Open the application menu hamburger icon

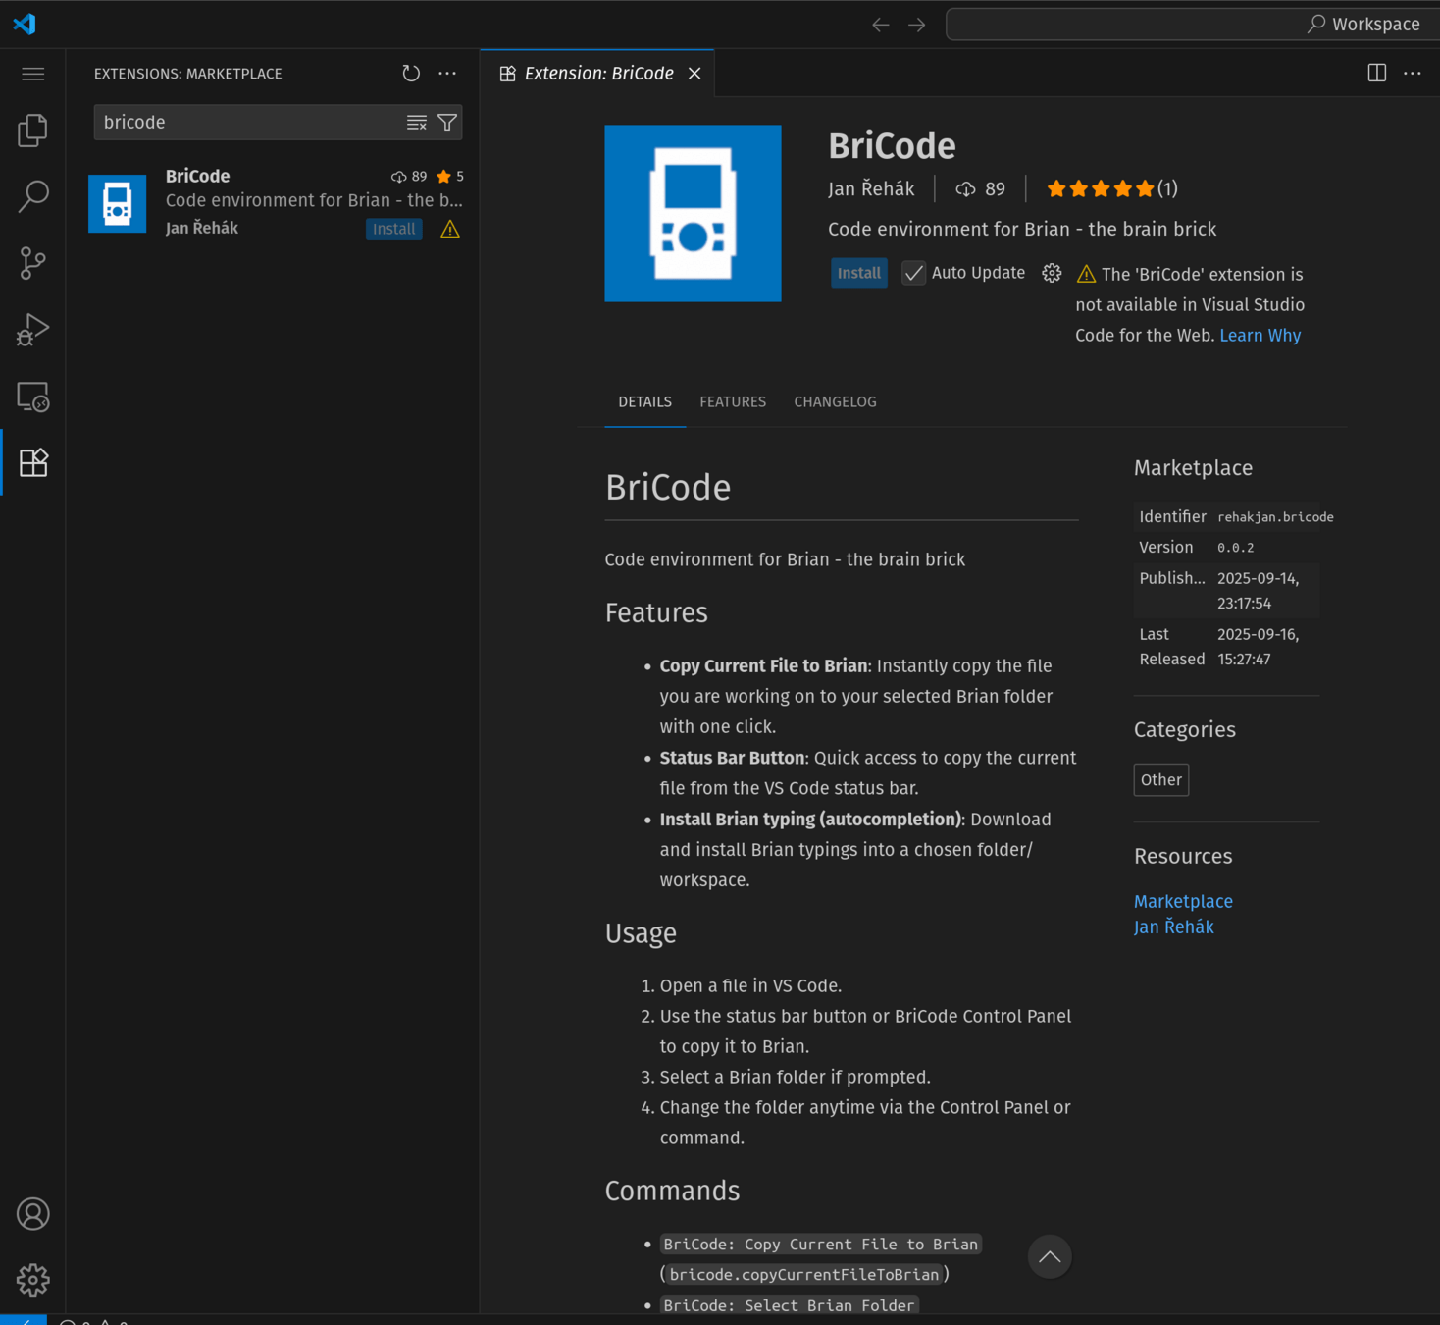[32, 75]
